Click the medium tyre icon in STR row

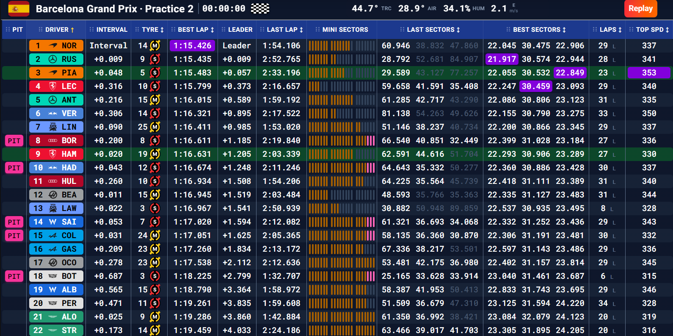click(x=155, y=330)
